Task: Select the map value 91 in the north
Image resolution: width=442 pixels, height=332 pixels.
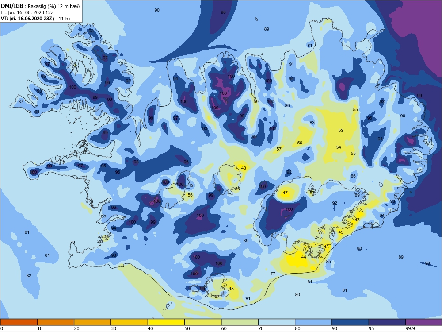Action: point(291,64)
